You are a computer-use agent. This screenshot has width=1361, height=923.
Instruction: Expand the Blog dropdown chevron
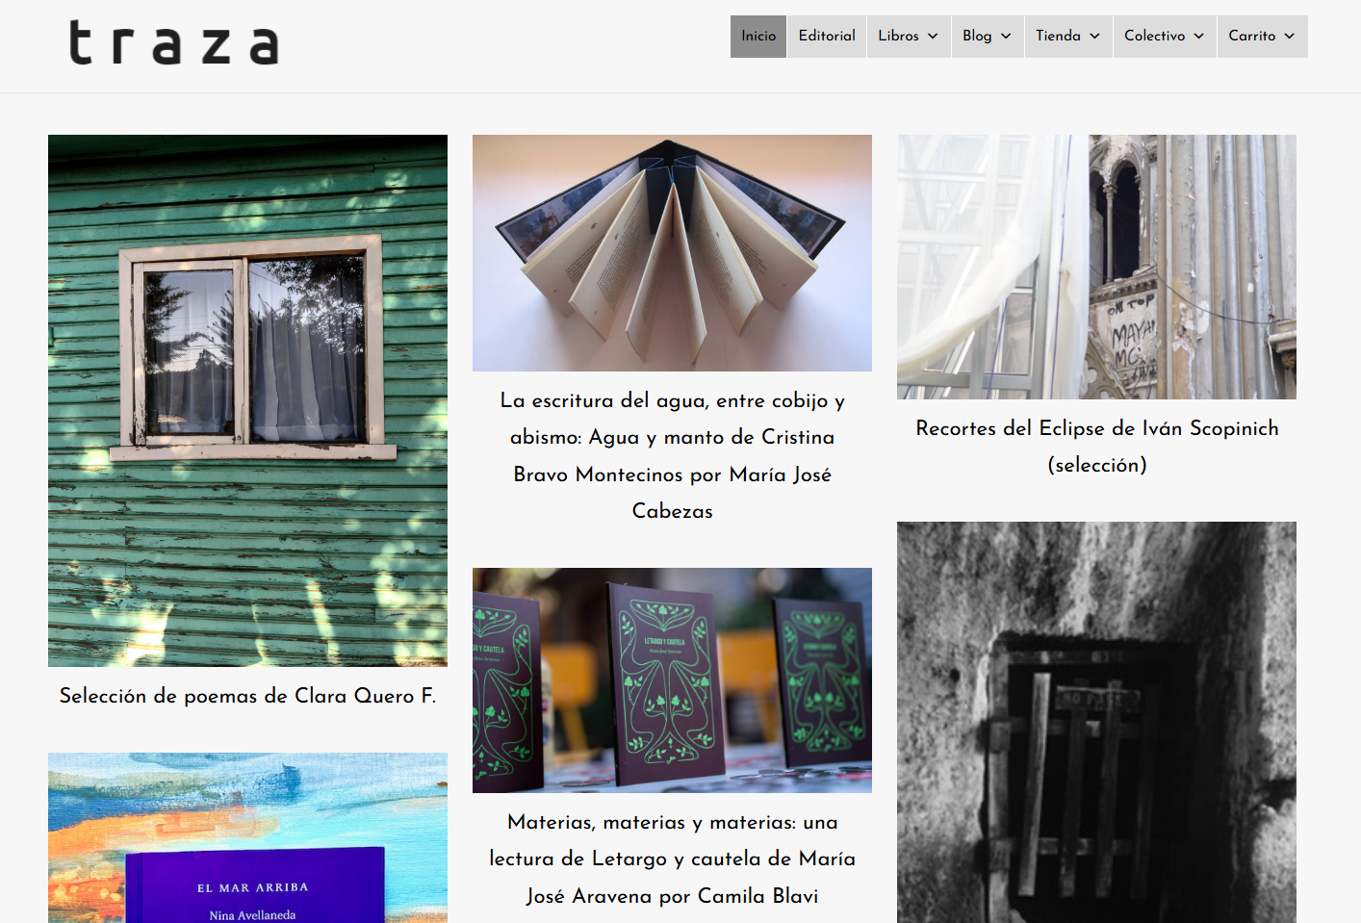pyautogui.click(x=1006, y=37)
